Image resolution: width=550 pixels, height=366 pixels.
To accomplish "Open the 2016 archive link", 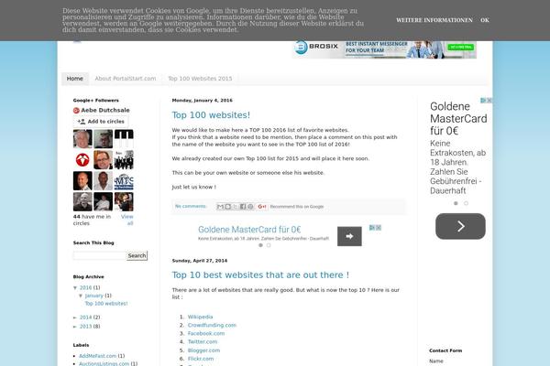I will click(85, 288).
